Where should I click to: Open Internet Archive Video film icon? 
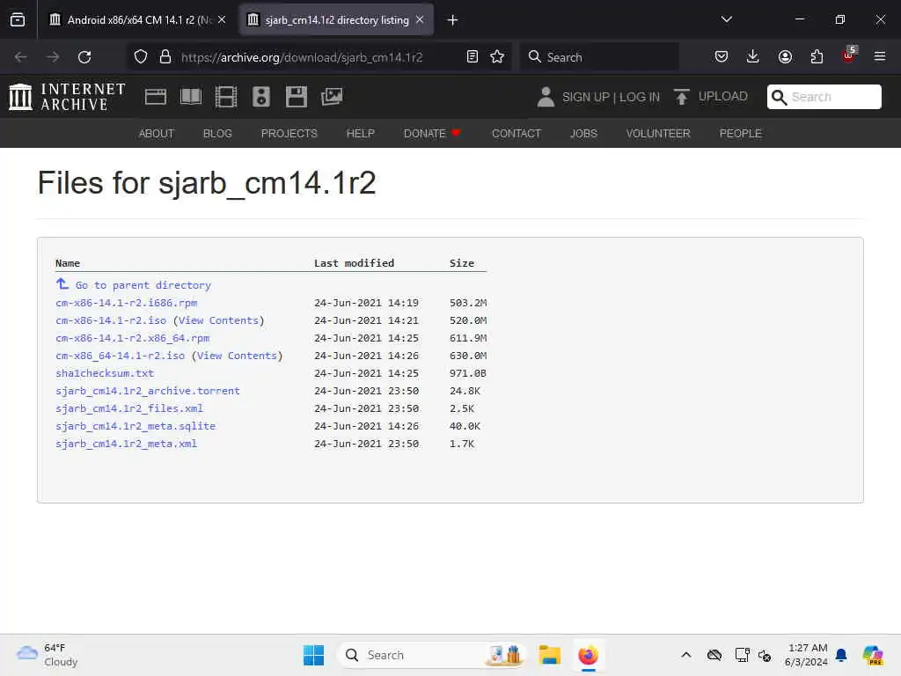point(226,97)
